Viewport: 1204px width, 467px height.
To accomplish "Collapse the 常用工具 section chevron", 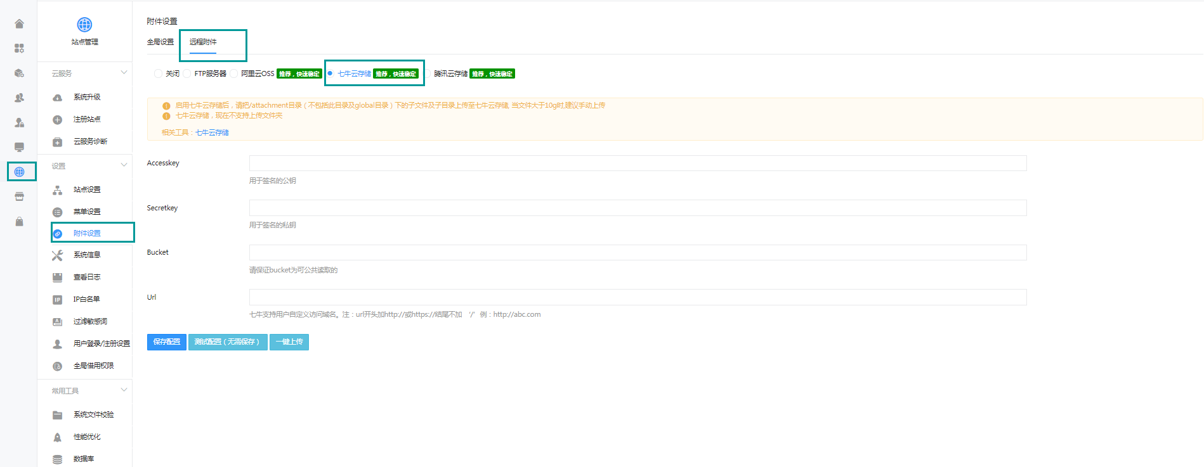I will tap(124, 390).
